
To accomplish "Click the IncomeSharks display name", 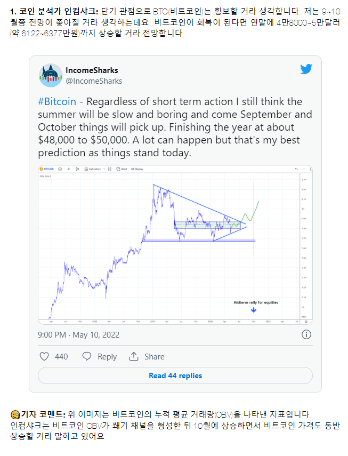I will point(92,70).
